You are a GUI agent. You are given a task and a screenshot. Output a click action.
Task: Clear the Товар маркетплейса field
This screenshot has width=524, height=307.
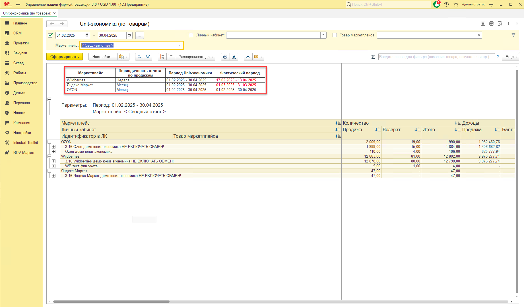pyautogui.click(x=479, y=35)
